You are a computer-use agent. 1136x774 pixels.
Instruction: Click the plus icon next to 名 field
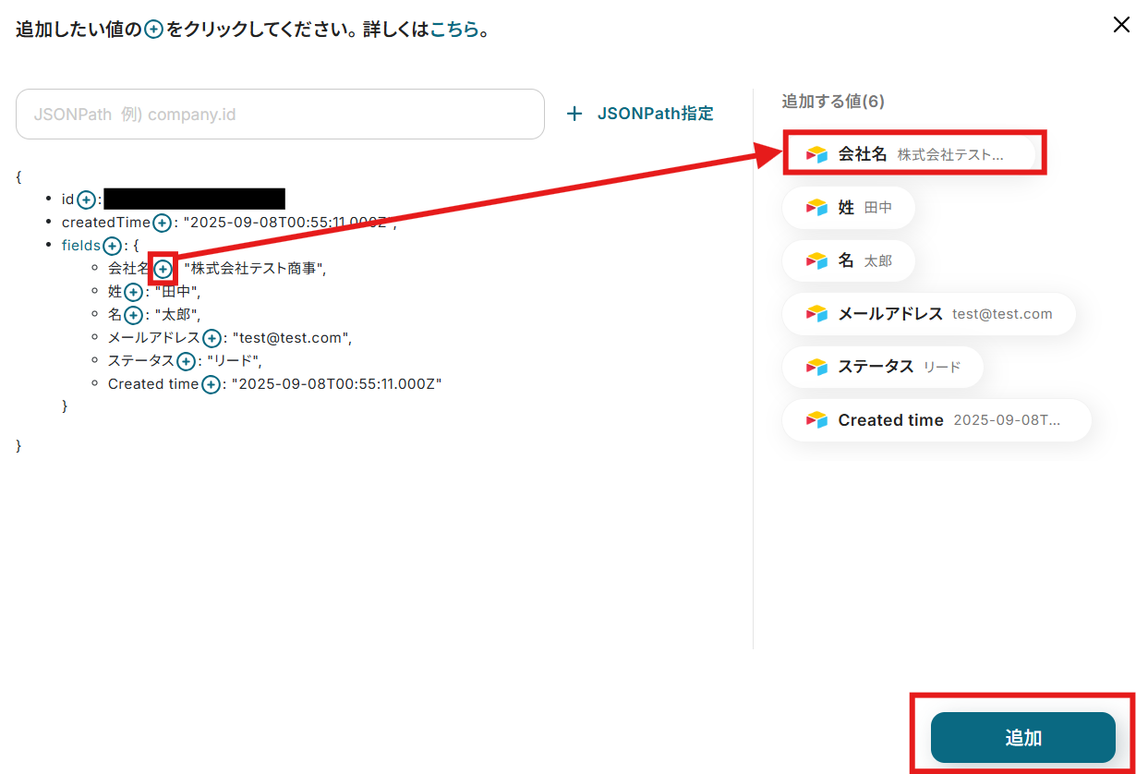point(133,315)
